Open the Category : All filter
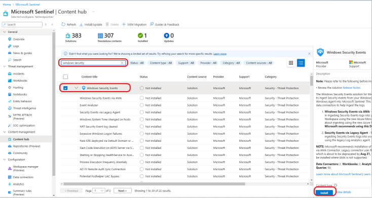372x198 pixels. coord(231,63)
